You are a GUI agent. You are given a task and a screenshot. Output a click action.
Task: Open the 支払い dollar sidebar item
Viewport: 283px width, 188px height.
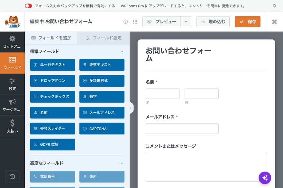[12, 126]
